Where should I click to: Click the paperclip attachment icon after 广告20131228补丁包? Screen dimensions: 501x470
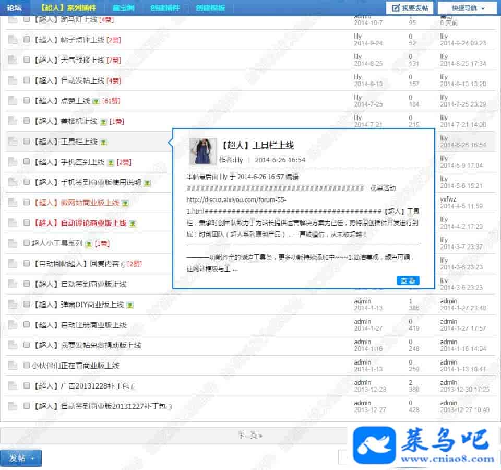pyautogui.click(x=133, y=386)
